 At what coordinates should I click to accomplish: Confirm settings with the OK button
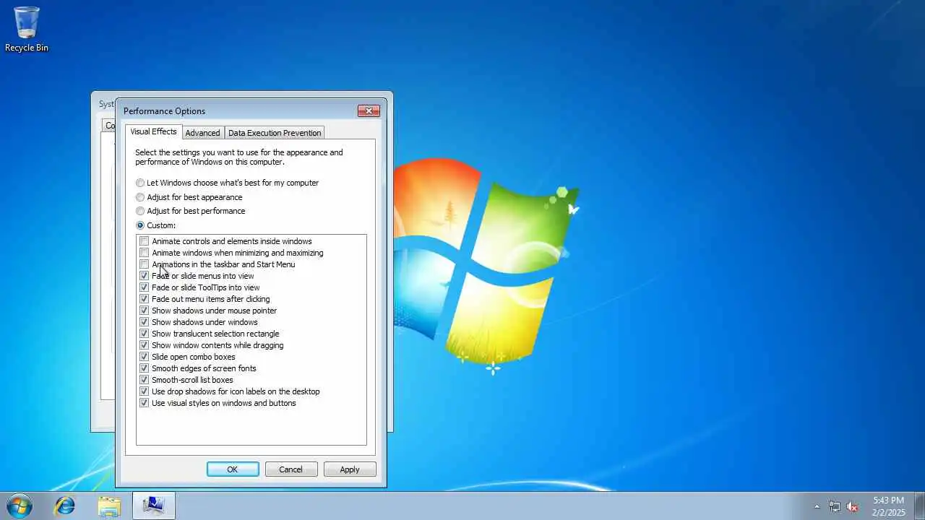[x=233, y=469]
